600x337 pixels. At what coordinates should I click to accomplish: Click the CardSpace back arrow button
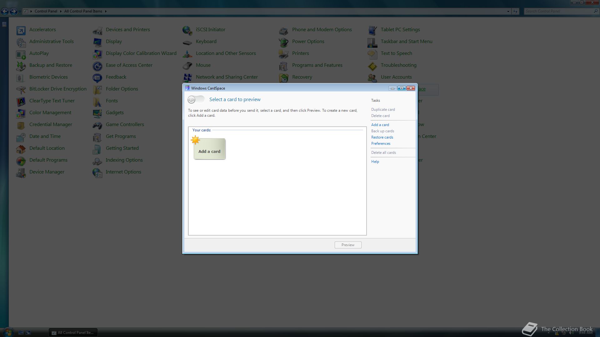tap(192, 100)
